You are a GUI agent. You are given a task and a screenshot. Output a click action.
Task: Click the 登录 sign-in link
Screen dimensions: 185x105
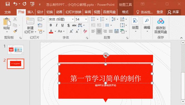(x=160, y=12)
